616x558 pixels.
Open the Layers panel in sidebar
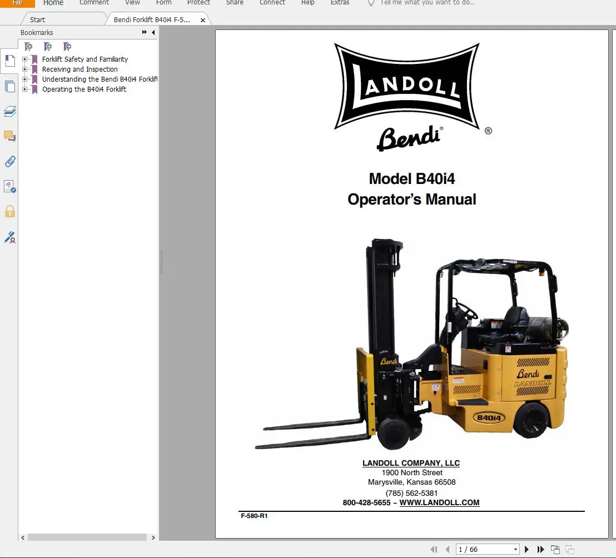(x=9, y=112)
